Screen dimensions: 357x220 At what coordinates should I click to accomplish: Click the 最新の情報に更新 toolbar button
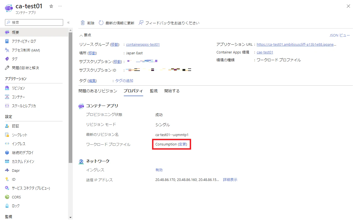pyautogui.click(x=117, y=23)
